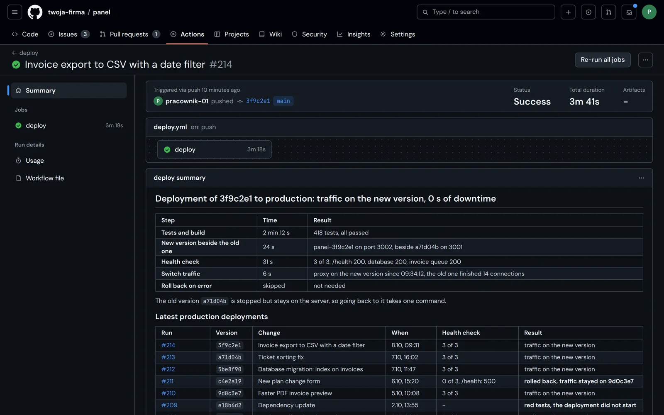Open the create new plus button

[568, 12]
